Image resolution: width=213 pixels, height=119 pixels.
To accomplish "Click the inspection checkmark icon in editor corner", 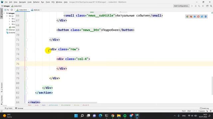I will [x=212, y=13].
